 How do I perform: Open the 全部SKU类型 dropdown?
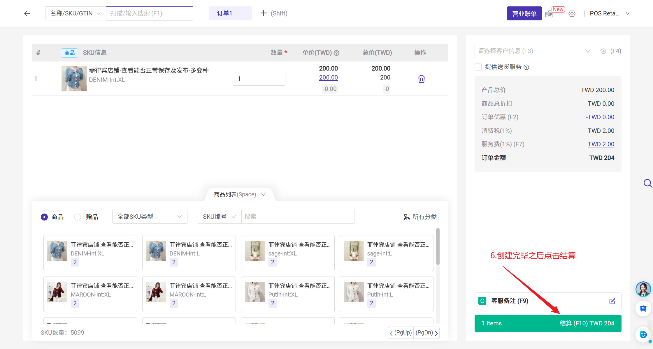(150, 217)
